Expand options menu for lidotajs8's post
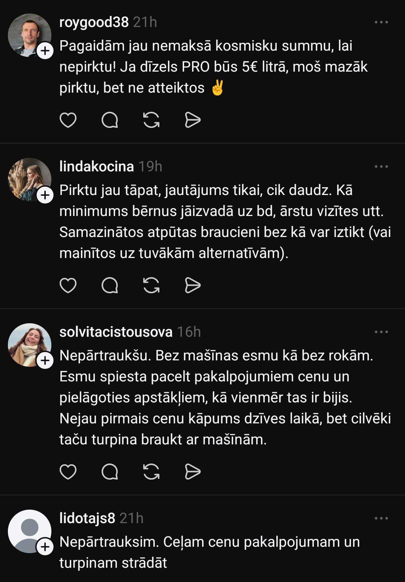Image resolution: width=405 pixels, height=582 pixels. coord(381,518)
